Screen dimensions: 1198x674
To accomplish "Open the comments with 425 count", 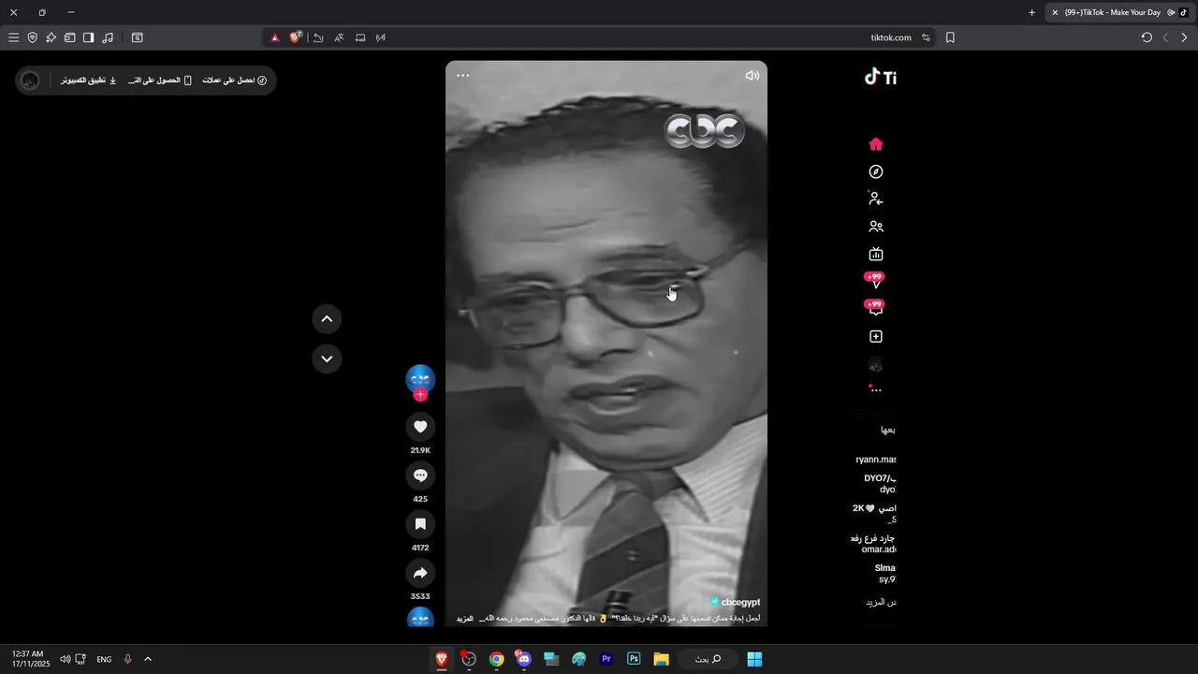I will pyautogui.click(x=420, y=476).
